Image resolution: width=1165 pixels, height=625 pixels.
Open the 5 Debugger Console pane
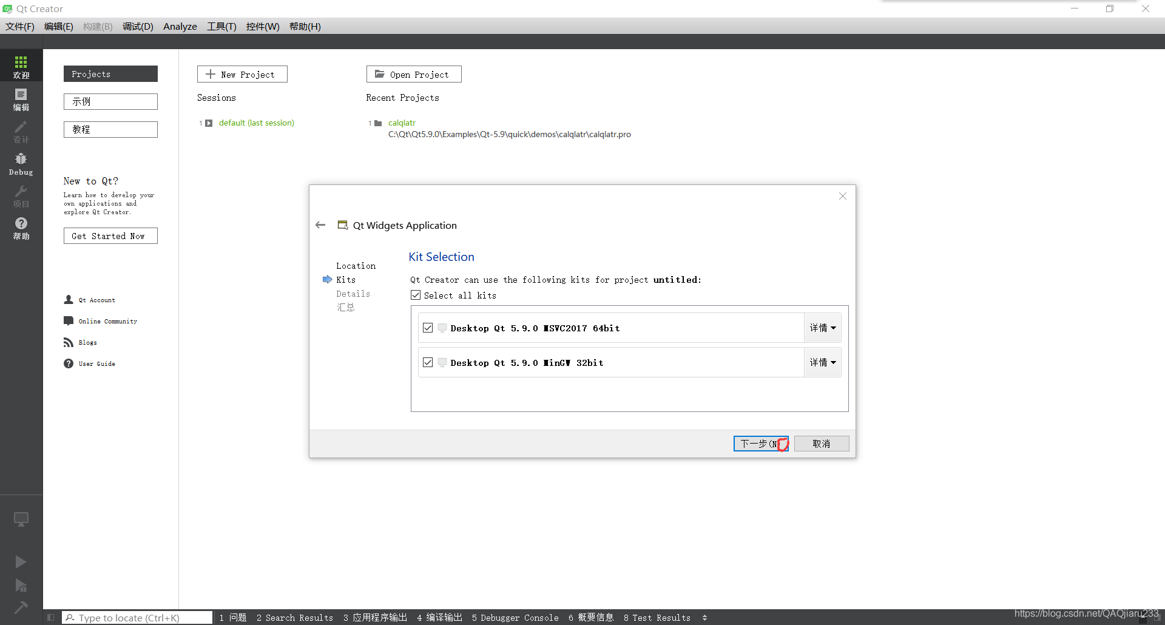click(515, 618)
